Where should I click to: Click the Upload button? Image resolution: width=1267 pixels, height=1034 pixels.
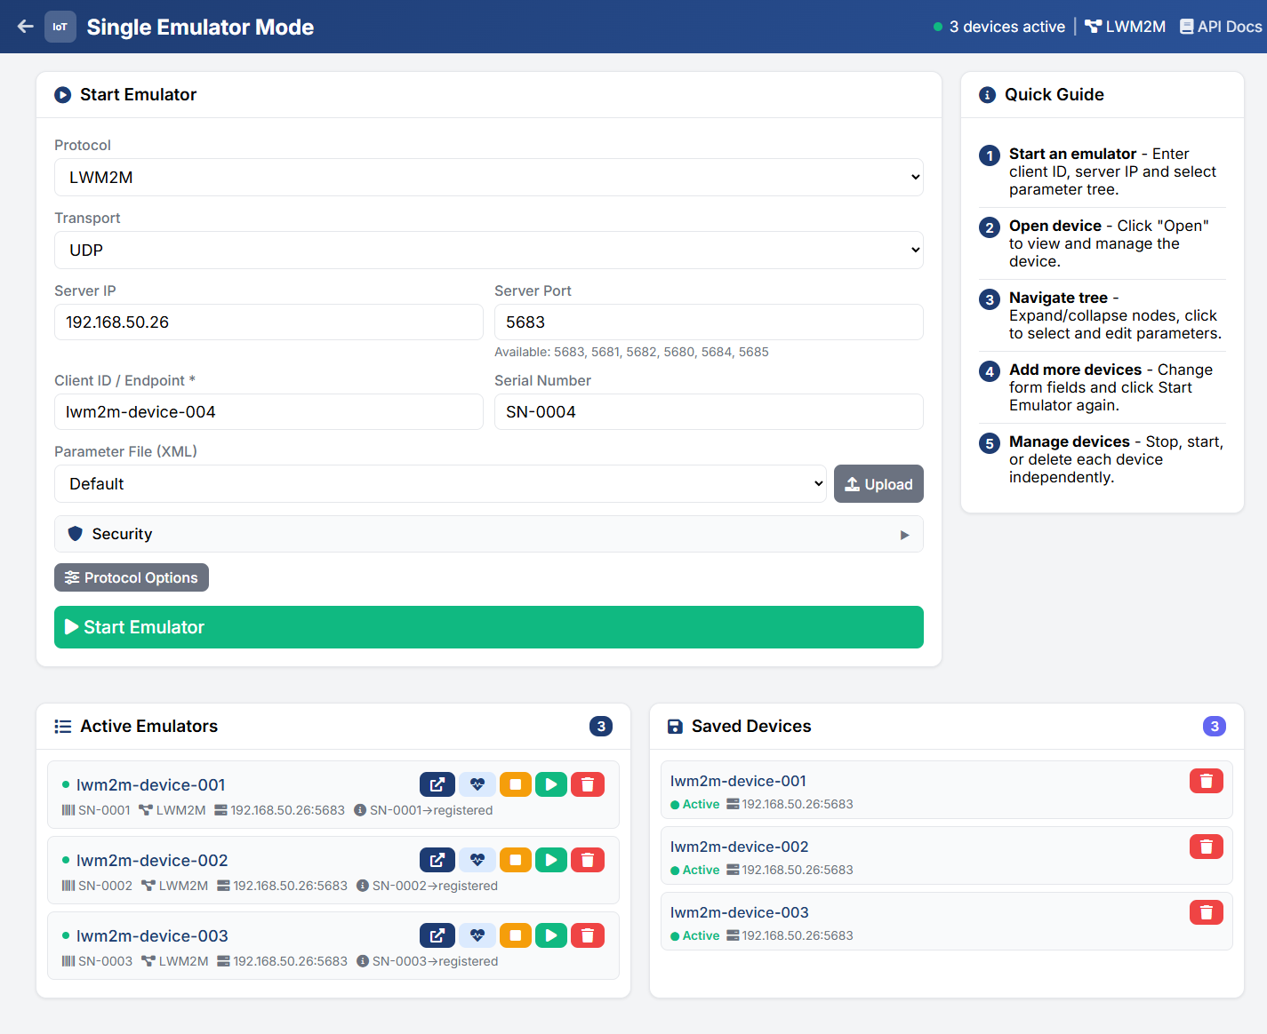(878, 484)
